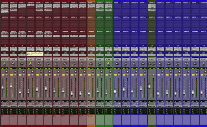The image size is (207, 127).
Task: Open the Drum Verb send on Tambourine track
Action: coord(91,36)
